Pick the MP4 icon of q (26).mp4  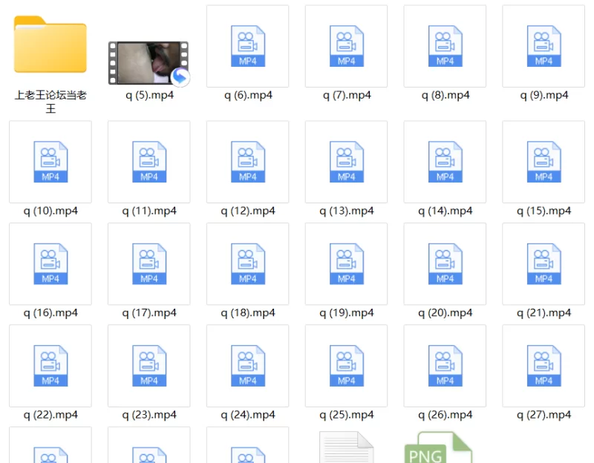[x=445, y=365]
